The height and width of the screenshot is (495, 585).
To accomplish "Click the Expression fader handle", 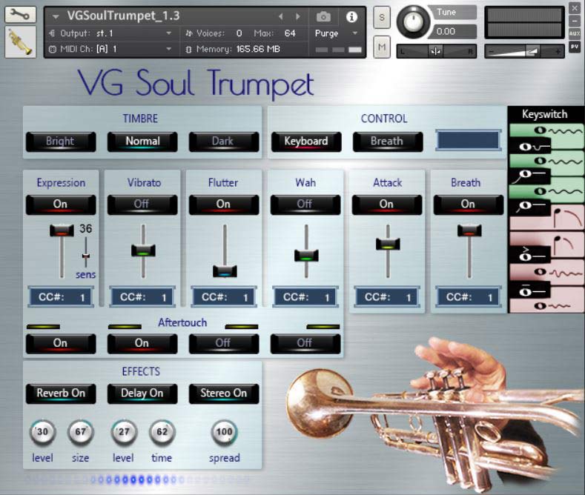I will [x=62, y=230].
